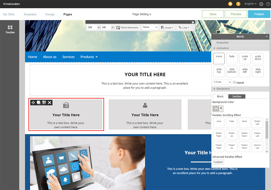Click the orange exclamation alert icon
The image size is (271, 190).
pyautogui.click(x=238, y=4)
